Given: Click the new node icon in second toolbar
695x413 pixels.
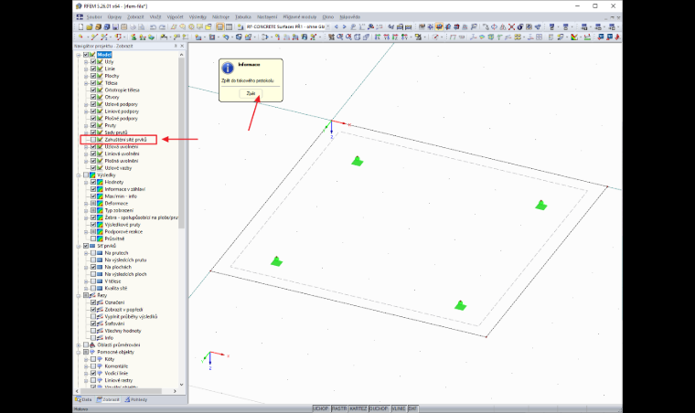Looking at the screenshot, I should coord(80,37).
